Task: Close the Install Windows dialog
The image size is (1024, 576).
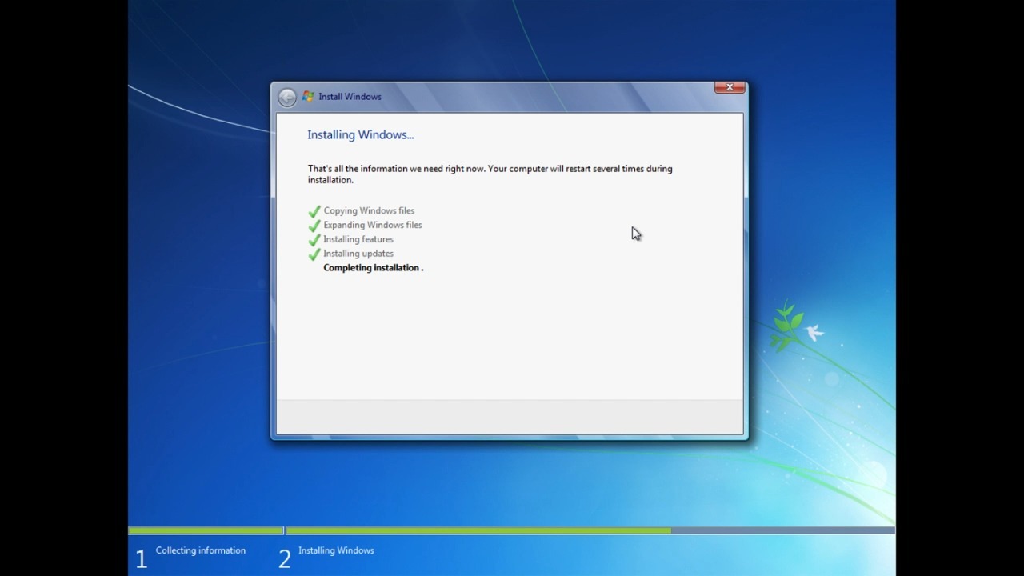Action: (x=730, y=87)
